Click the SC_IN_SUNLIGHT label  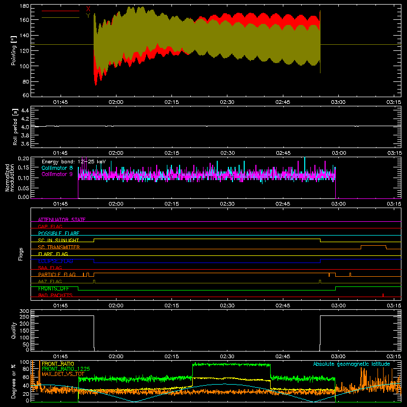(59, 240)
